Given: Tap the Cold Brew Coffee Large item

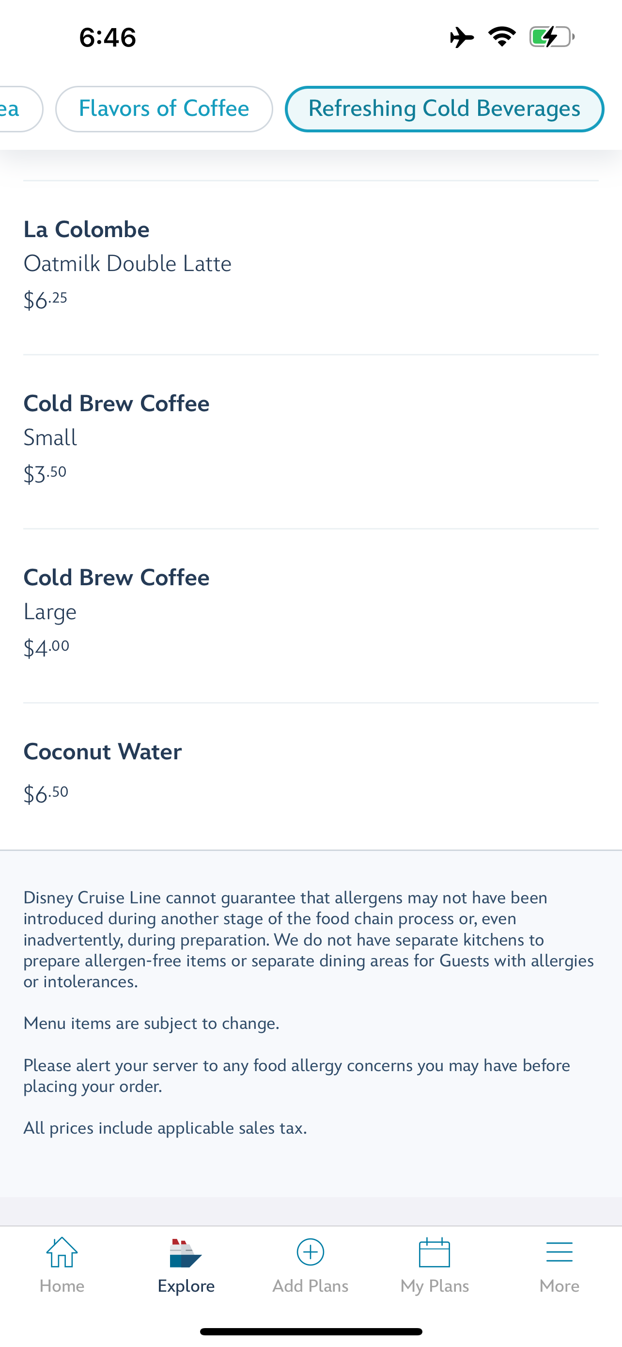Looking at the screenshot, I should click(311, 616).
